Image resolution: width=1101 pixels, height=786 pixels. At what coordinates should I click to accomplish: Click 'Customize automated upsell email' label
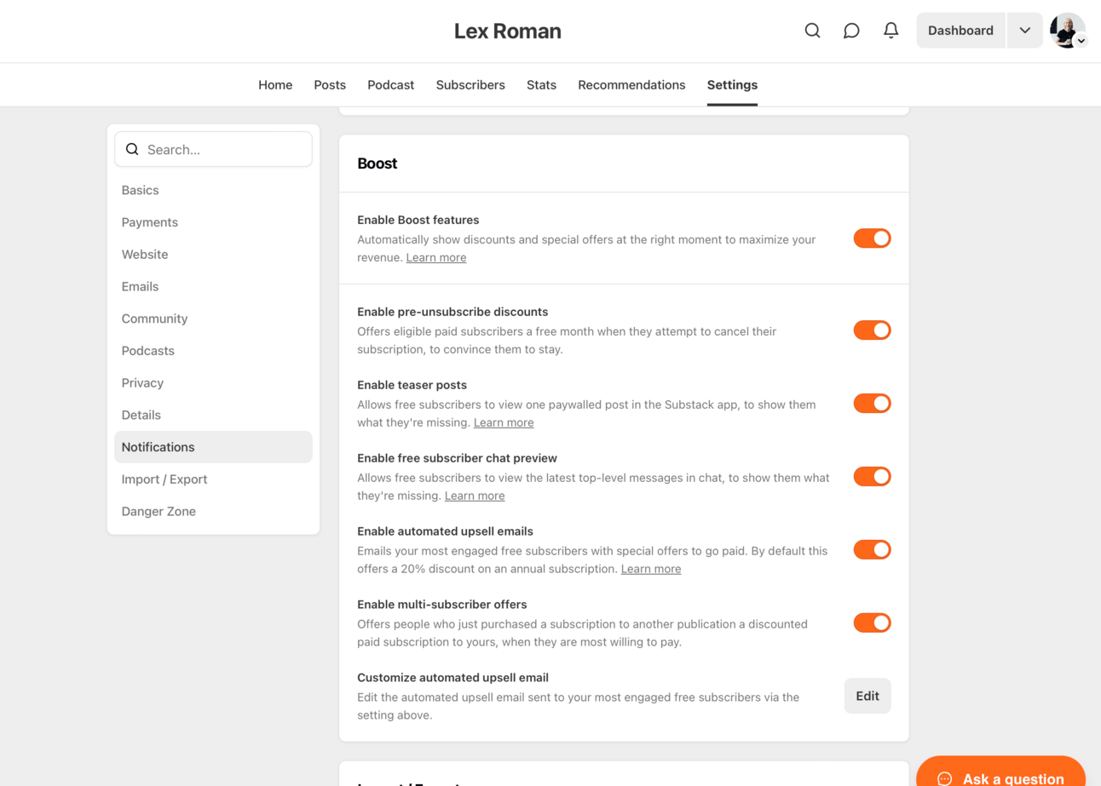[453, 678]
